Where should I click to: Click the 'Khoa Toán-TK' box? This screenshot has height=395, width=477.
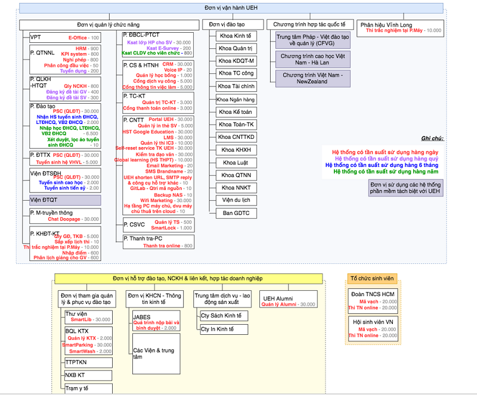point(236,125)
